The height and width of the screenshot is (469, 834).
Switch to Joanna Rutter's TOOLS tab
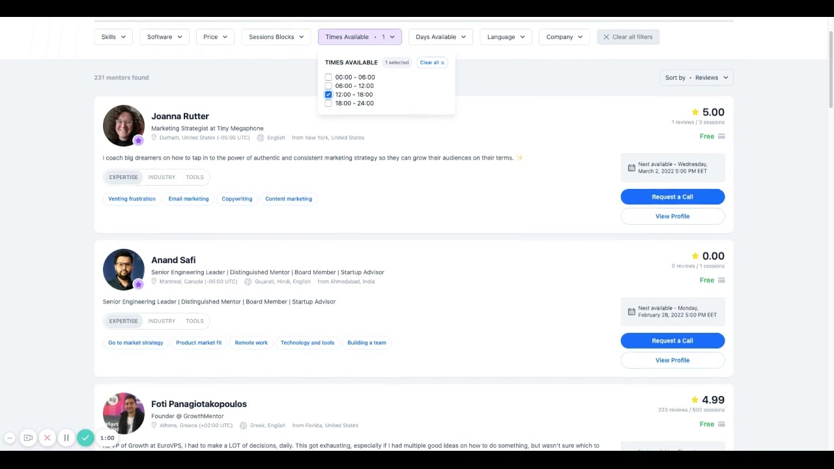pos(195,177)
